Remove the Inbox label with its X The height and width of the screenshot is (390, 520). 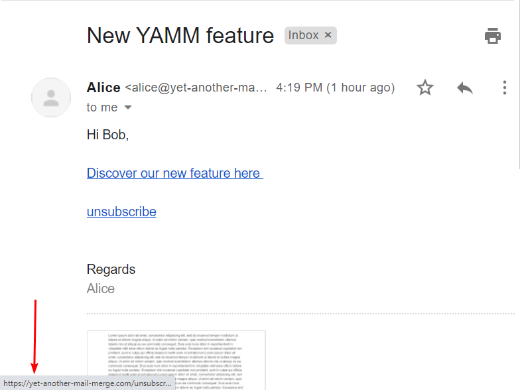[328, 35]
